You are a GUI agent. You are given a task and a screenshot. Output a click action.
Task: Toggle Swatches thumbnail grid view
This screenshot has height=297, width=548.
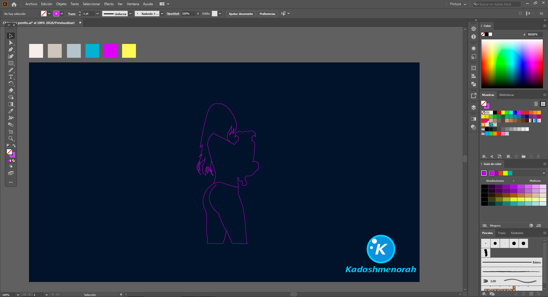tap(543, 104)
